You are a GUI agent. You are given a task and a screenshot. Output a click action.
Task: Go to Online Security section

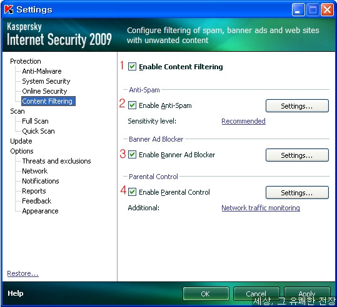click(44, 91)
